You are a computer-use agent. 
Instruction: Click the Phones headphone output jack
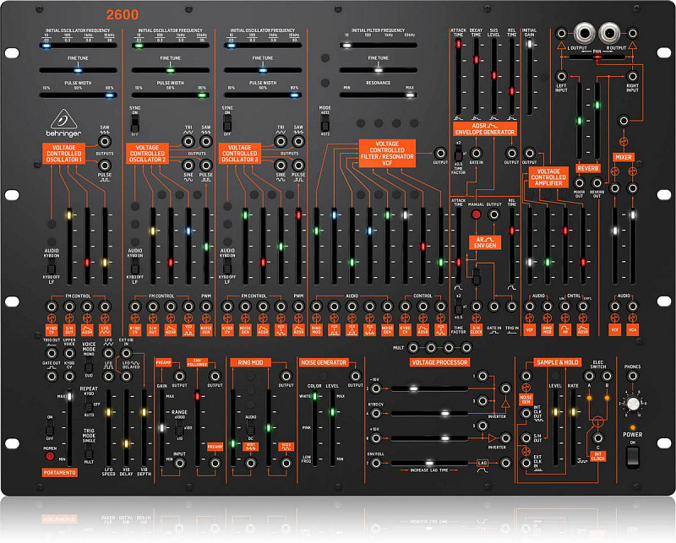633,376
